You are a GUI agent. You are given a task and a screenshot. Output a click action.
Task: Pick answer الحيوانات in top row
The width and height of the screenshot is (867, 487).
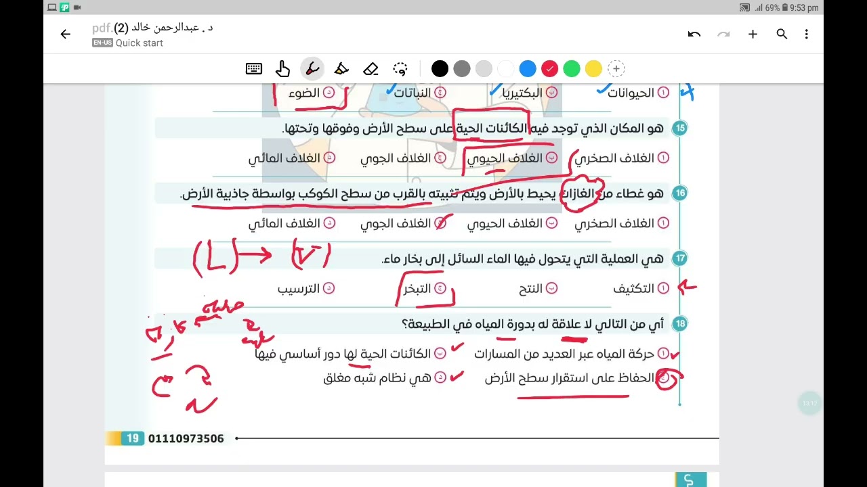coord(638,93)
